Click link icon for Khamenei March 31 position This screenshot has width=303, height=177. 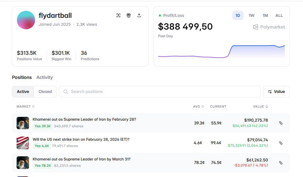click(281, 163)
